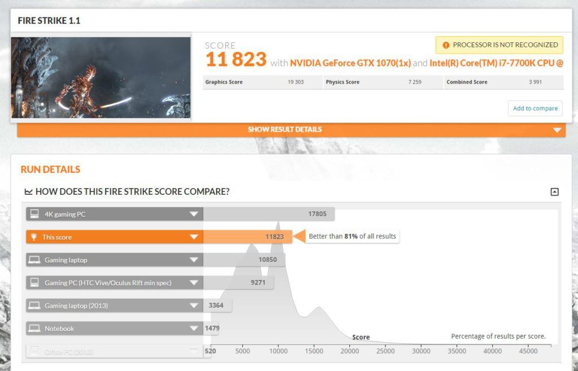Open the NVIDIA GeForce GTX 1070(1x) link
Screen dimensions: 578x371
coord(350,63)
